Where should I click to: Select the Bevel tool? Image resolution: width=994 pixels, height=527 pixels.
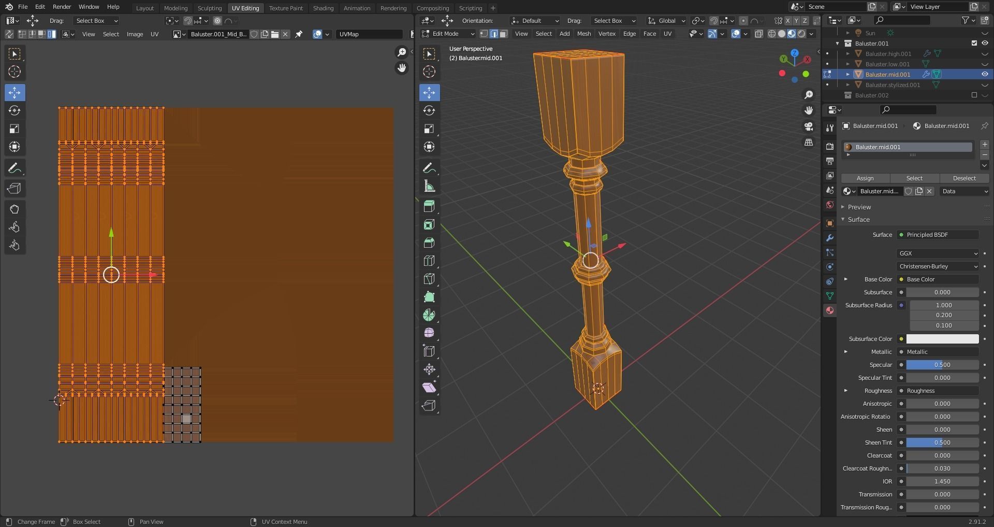pos(429,243)
